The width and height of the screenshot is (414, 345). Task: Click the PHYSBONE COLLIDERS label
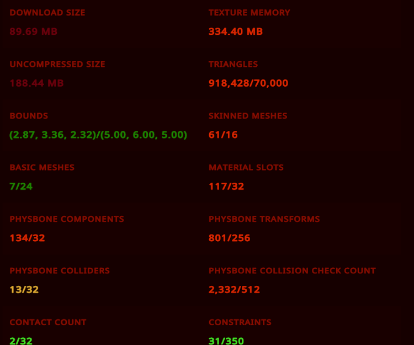[60, 270]
